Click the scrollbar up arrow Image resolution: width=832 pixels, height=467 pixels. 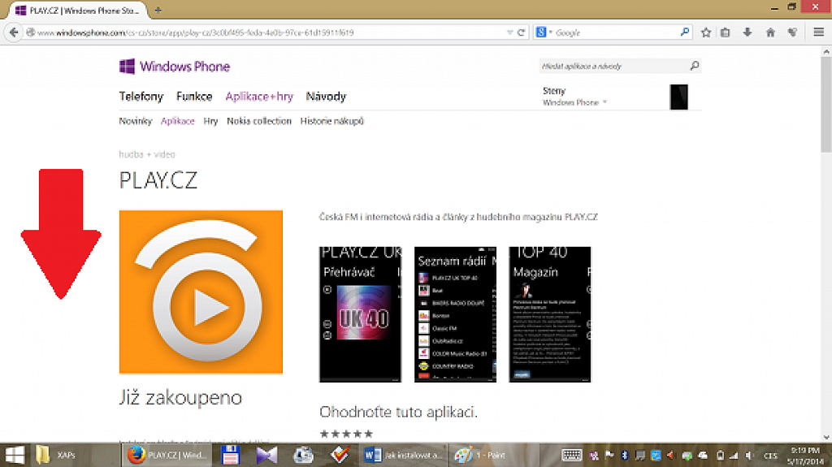tap(825, 51)
